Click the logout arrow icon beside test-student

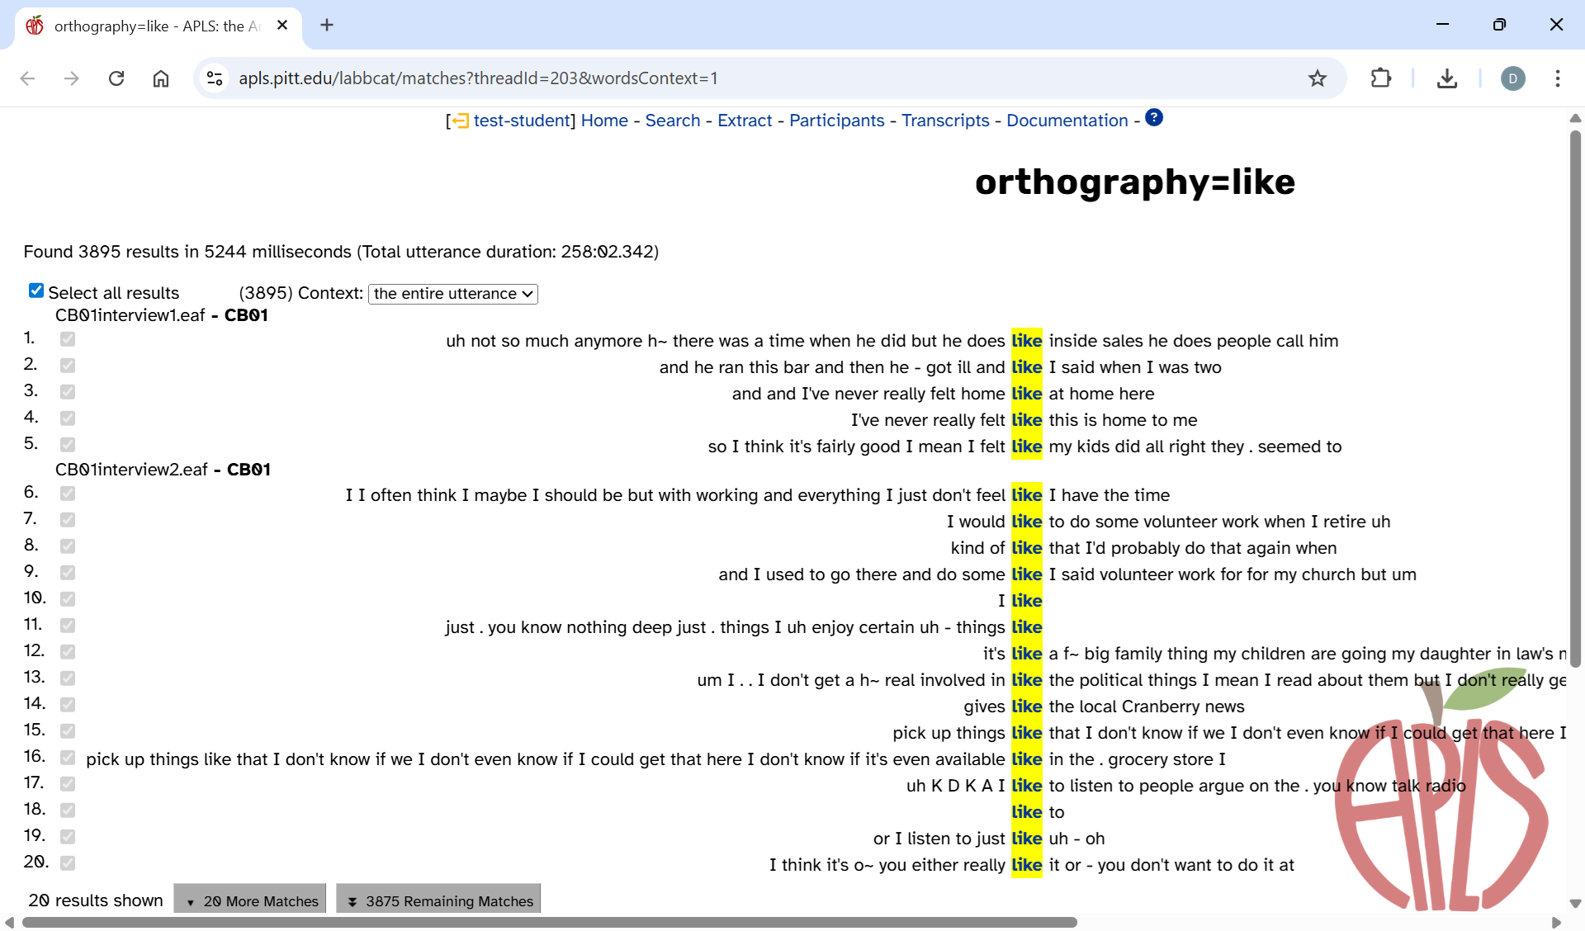pyautogui.click(x=460, y=121)
